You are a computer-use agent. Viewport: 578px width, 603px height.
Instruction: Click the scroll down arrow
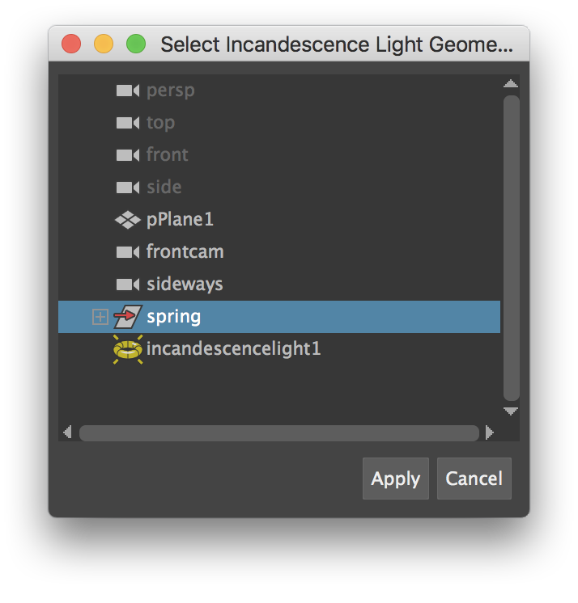[x=510, y=411]
